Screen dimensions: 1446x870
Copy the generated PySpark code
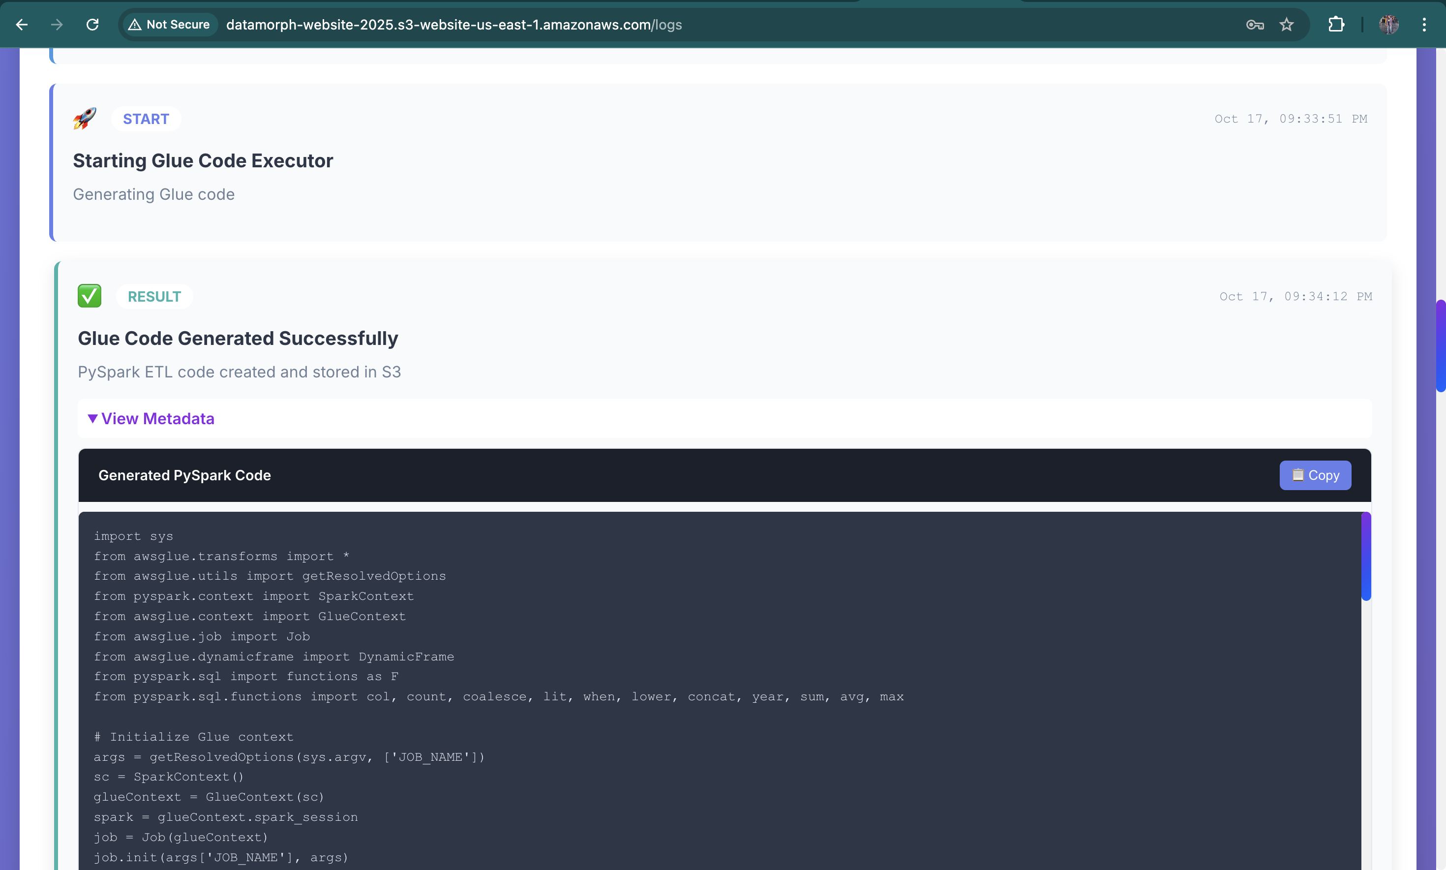tap(1315, 475)
